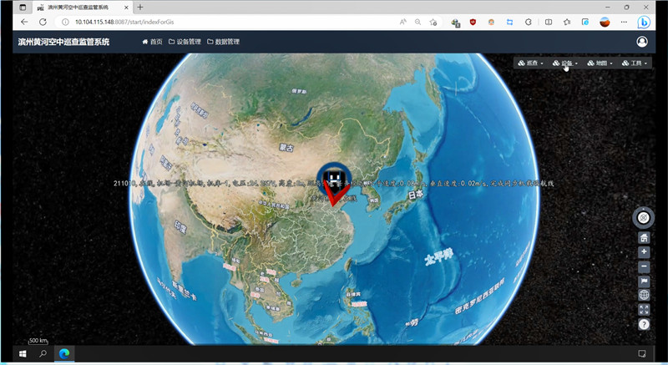Click the browser back arrow
The image size is (668, 365).
(24, 22)
